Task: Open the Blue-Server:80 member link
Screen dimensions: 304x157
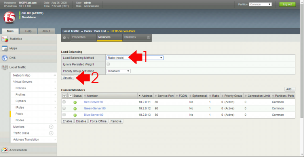Action: coord(94,115)
